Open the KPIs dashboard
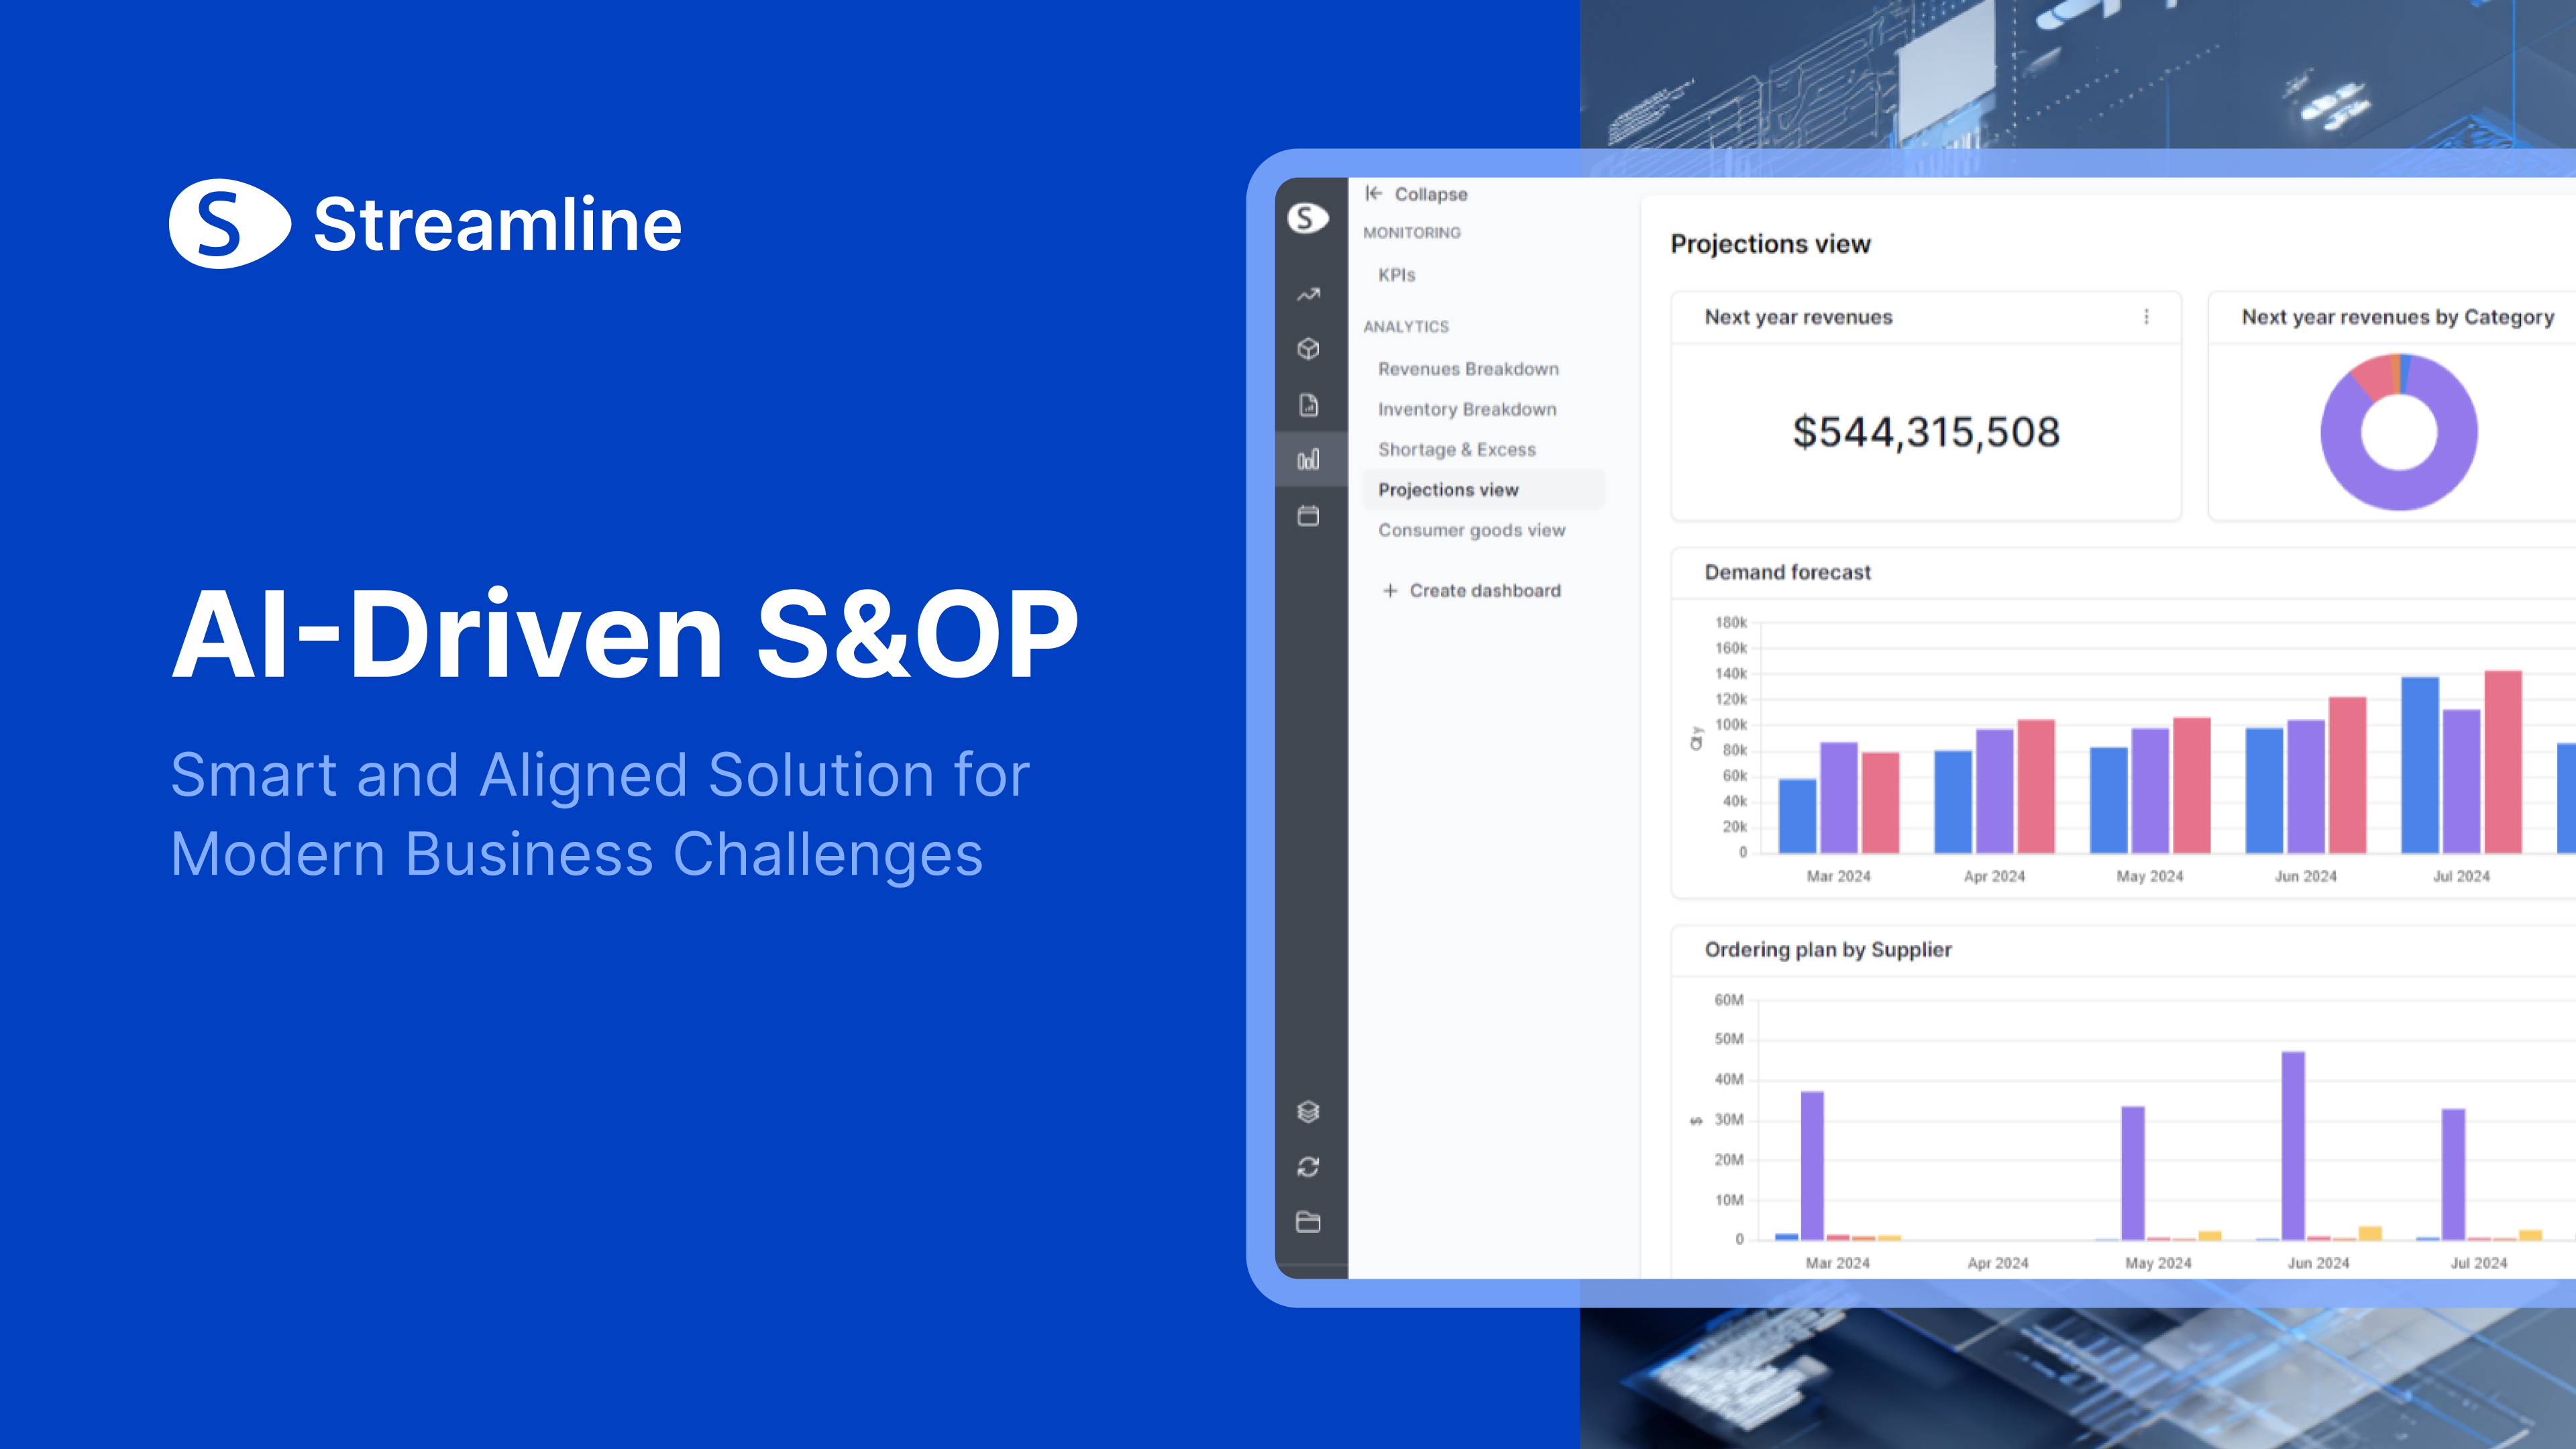Image resolution: width=2576 pixels, height=1449 pixels. coord(1397,275)
